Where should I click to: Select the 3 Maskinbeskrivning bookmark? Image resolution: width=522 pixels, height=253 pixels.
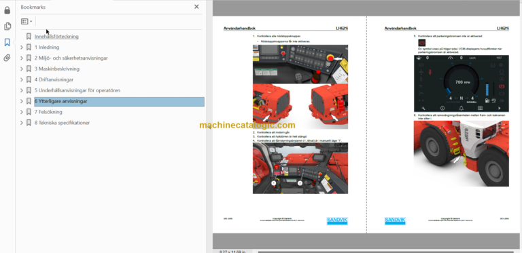tap(57, 69)
